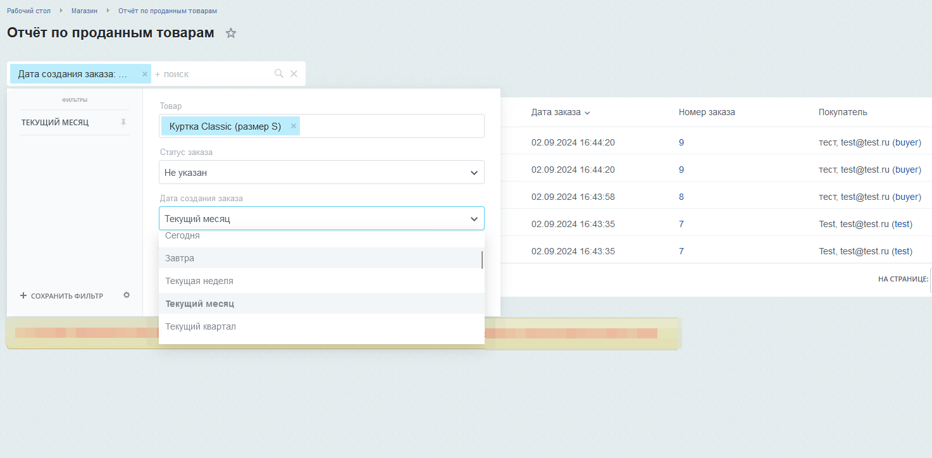Screen dimensions: 932x458
Task: Select 'Текущий квартал' option
Action: point(201,326)
